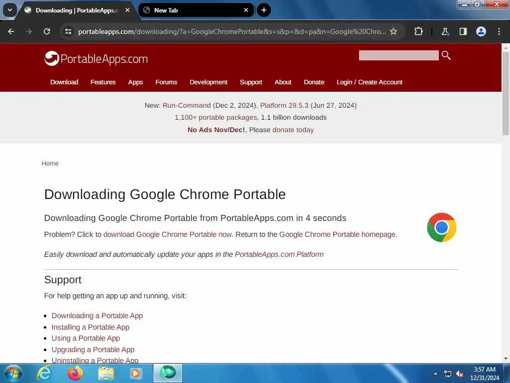Open Upgrading a Portable App link
Viewport: 510px width, 383px height.
93,350
